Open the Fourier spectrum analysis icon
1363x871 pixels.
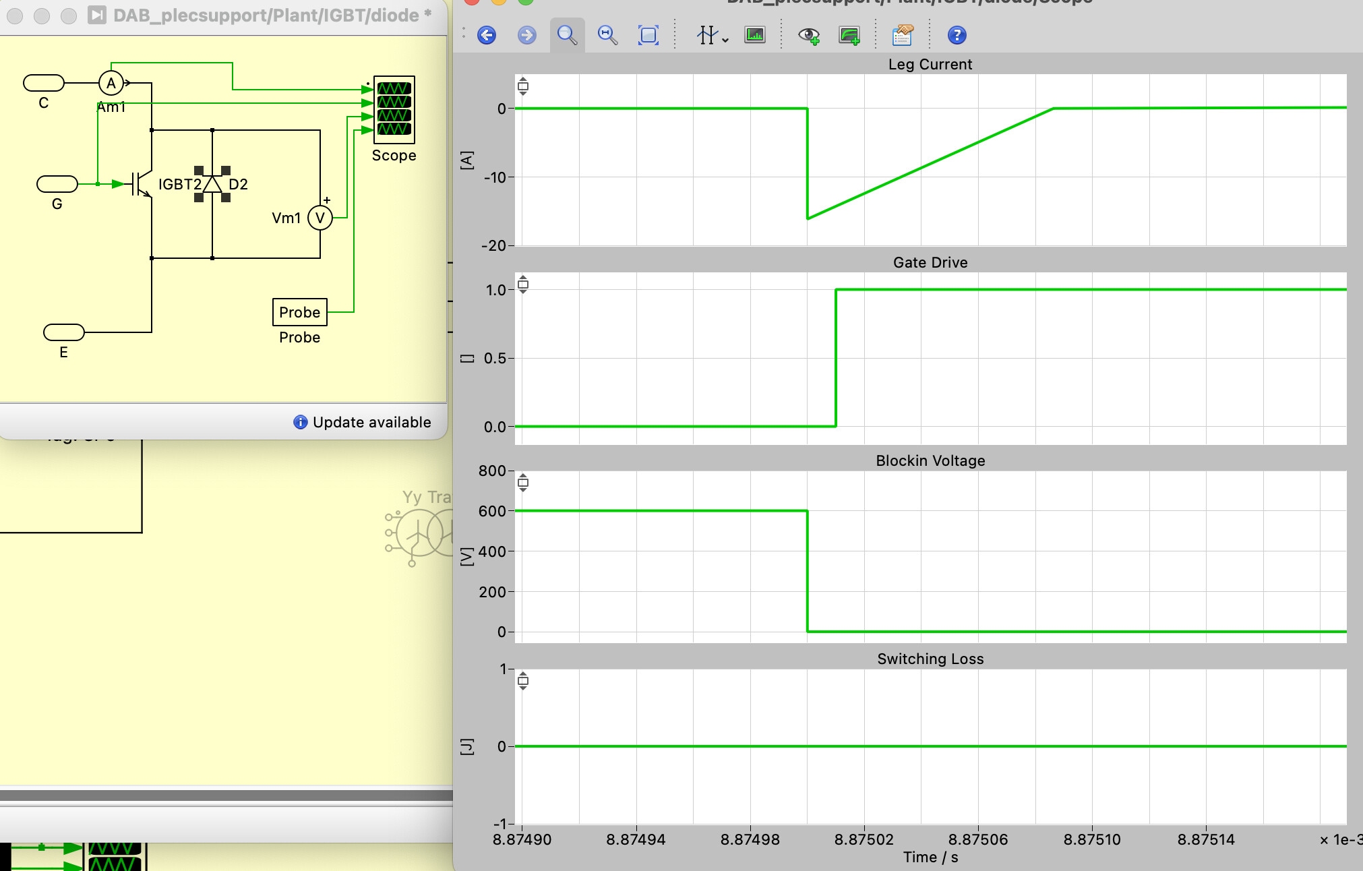(x=755, y=35)
